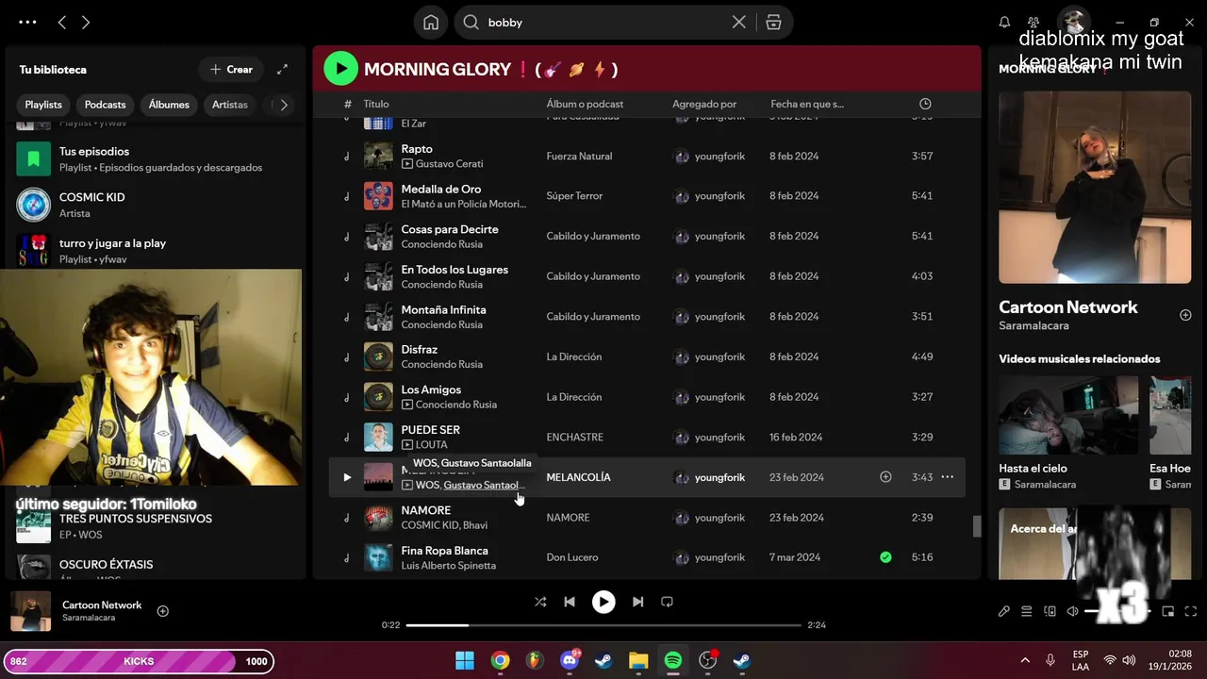Navigate back with the left arrow

click(62, 22)
